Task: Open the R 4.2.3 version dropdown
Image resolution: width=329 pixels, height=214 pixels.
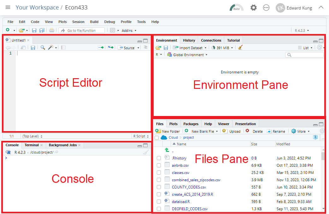Action: pos(302,30)
